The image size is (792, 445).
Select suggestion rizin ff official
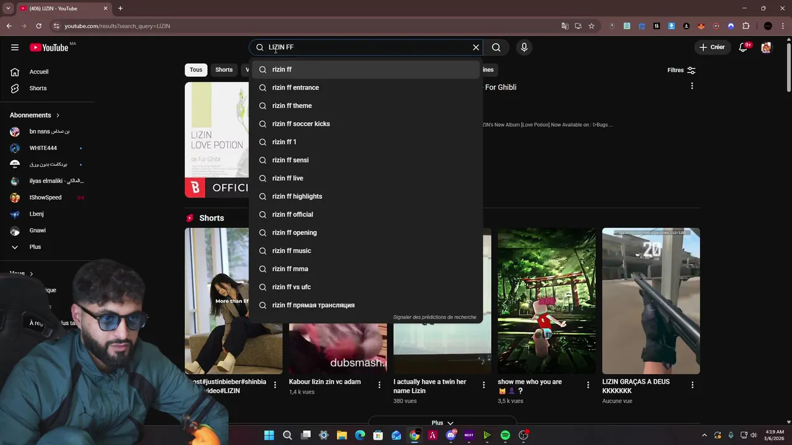(366, 214)
